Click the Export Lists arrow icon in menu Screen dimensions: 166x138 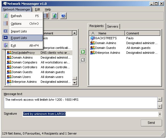(5, 37)
